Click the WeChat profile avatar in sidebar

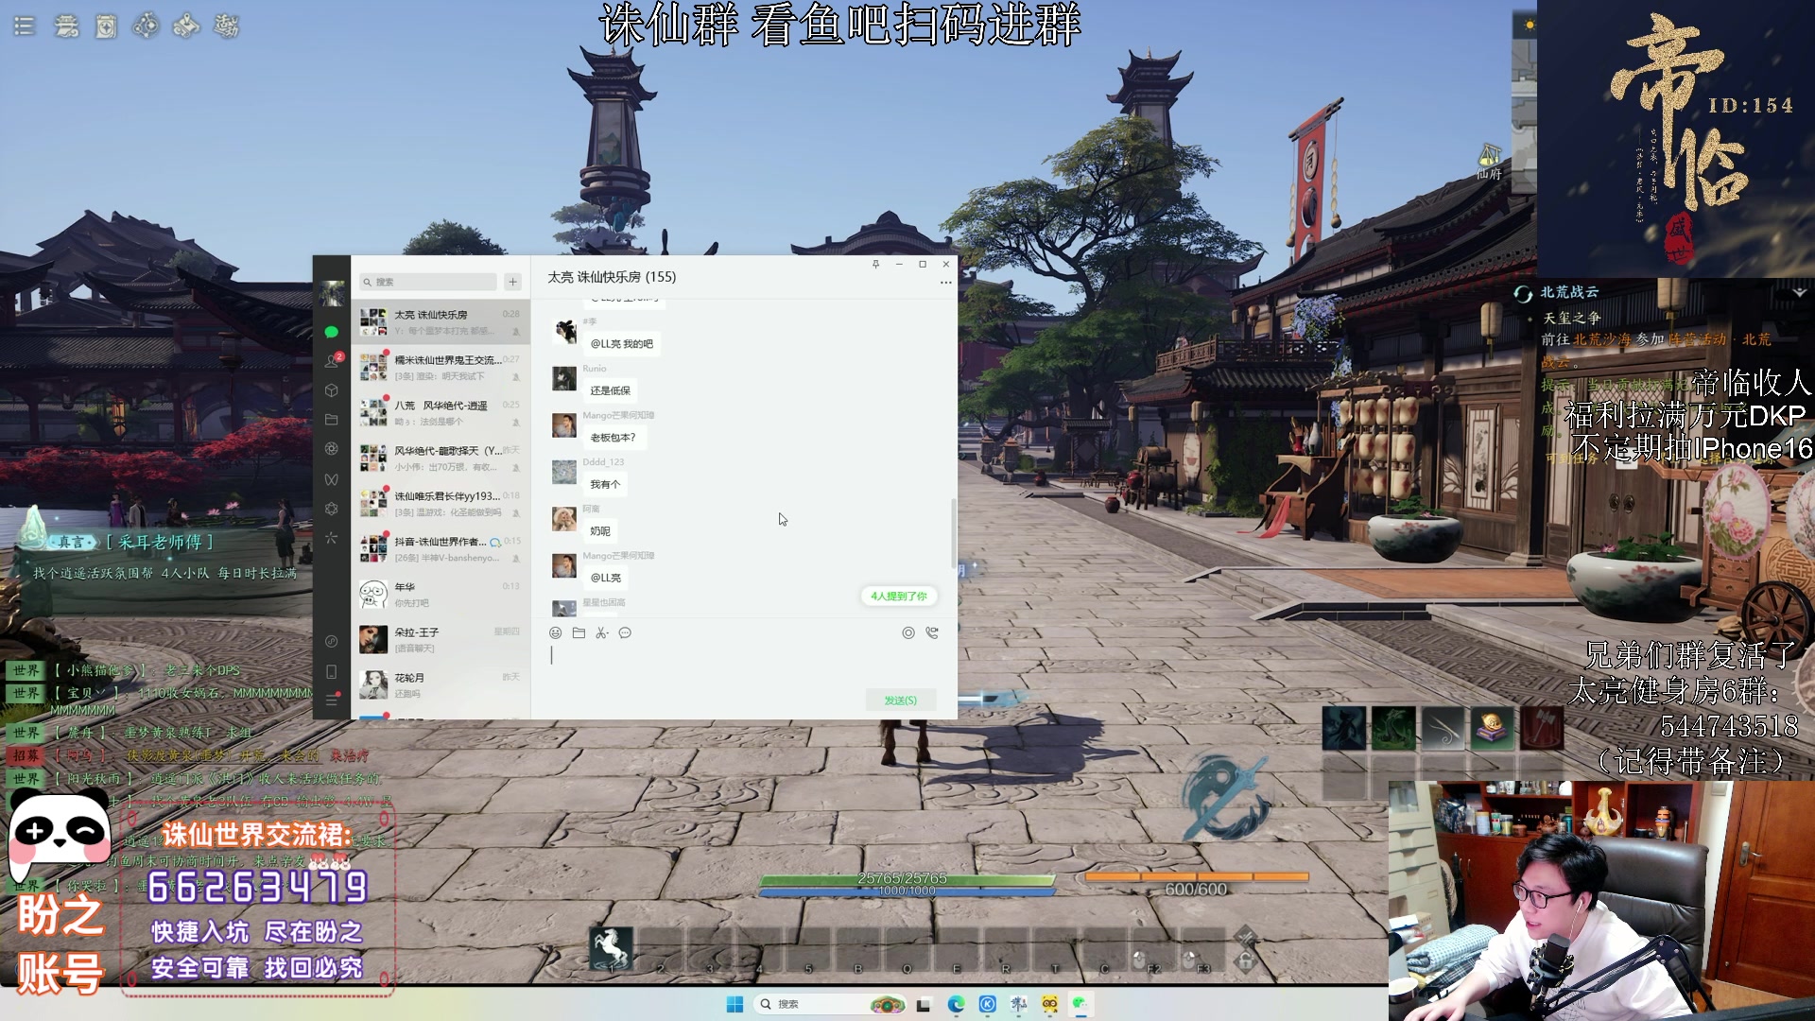coord(331,293)
